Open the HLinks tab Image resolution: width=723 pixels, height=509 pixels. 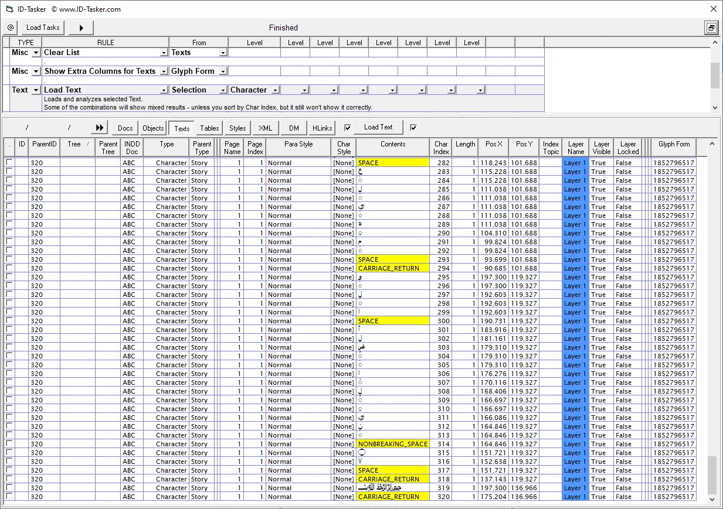coord(322,128)
